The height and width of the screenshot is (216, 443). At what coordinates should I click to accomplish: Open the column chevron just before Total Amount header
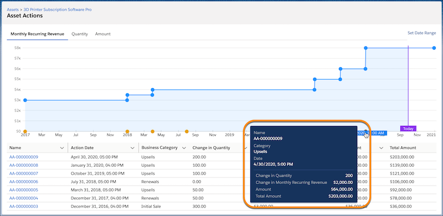tap(381, 147)
